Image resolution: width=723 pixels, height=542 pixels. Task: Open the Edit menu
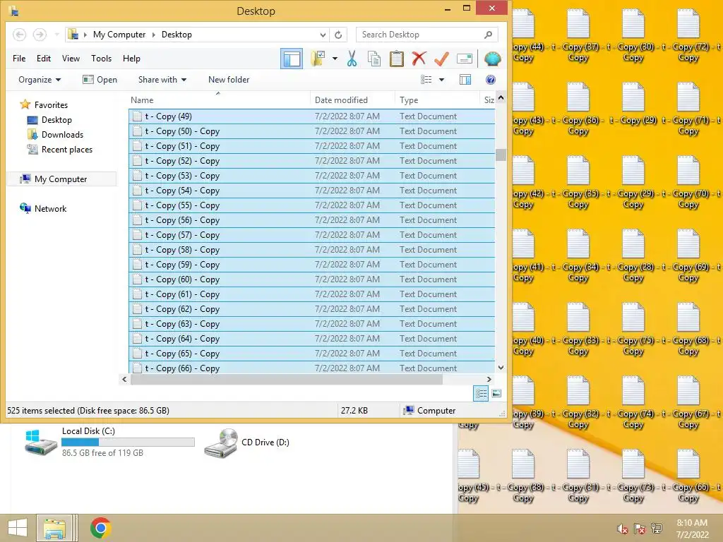[44, 59]
